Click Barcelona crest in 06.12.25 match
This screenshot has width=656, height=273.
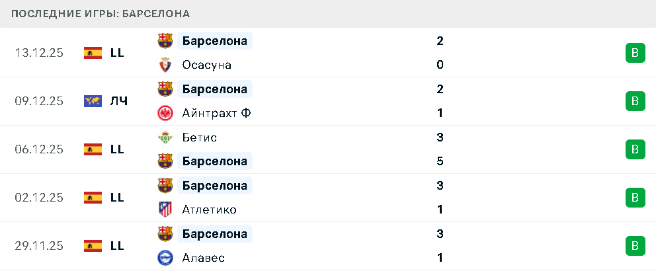point(165,161)
